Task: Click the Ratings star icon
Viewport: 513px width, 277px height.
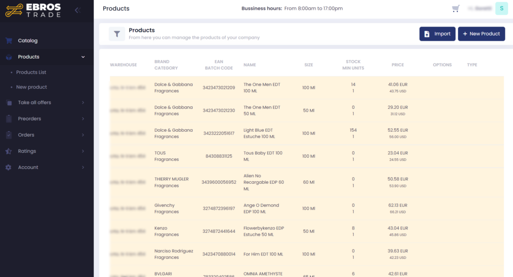Action: (9, 151)
